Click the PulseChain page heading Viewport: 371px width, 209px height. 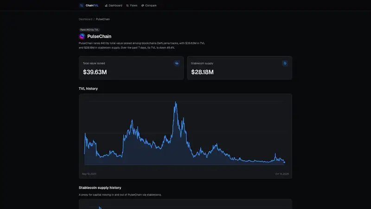coord(99,36)
